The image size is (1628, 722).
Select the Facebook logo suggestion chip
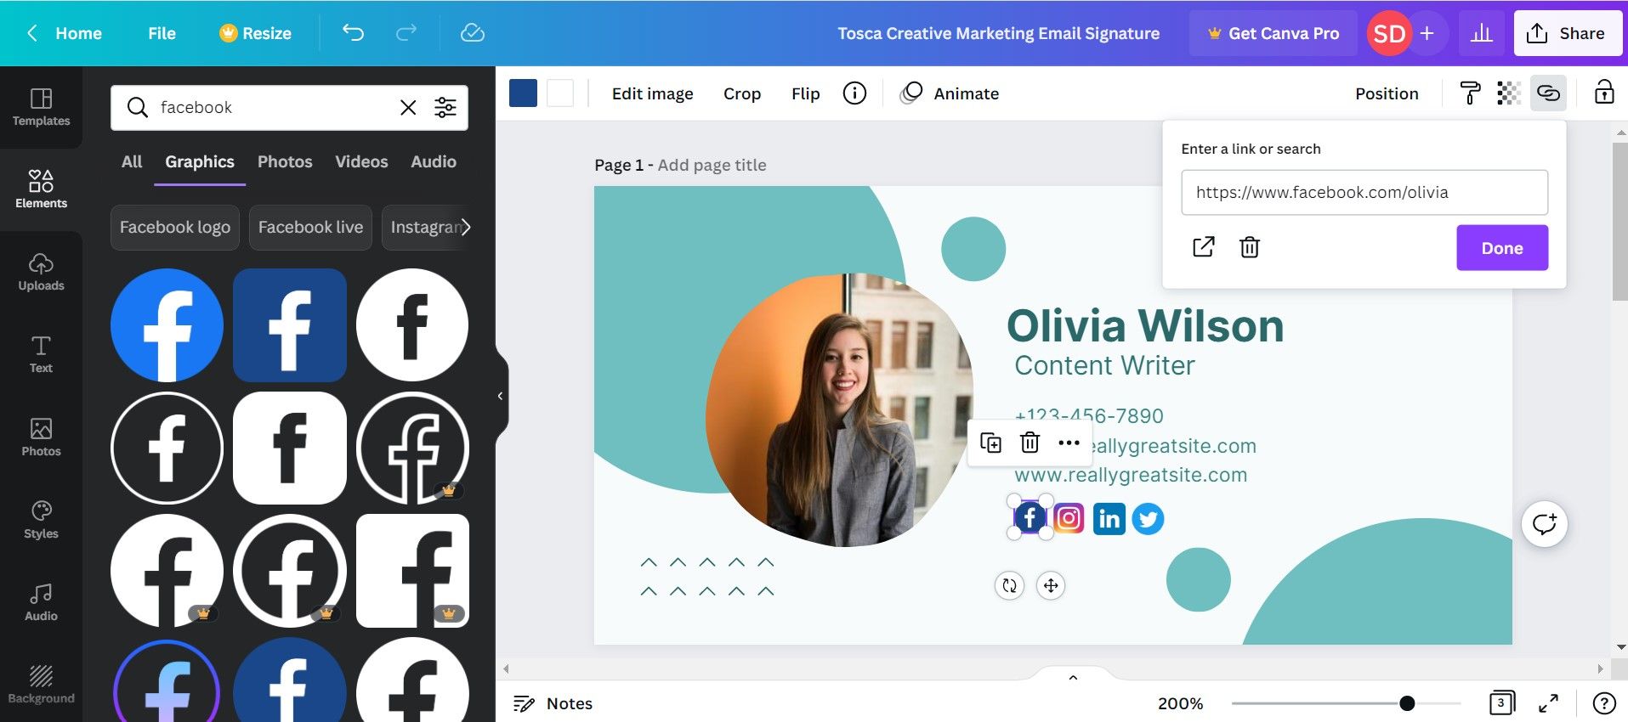point(175,227)
